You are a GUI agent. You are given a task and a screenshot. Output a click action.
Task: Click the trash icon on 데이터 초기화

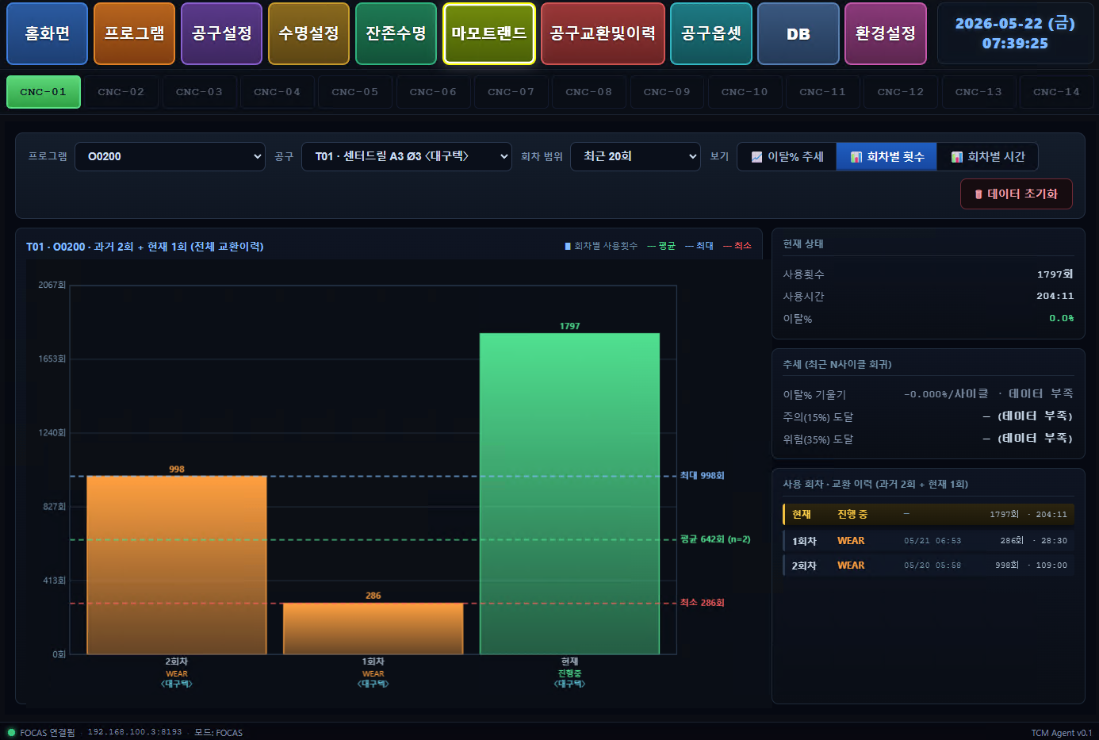tap(978, 194)
